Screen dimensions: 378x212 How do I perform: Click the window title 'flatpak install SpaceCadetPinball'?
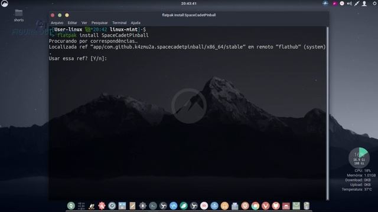pos(189,15)
